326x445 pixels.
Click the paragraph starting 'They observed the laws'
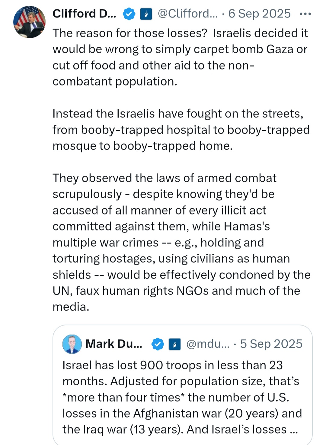pos(181,243)
